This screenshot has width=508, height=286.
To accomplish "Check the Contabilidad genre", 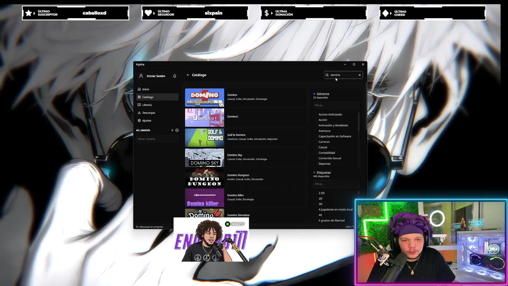I will 315,153.
